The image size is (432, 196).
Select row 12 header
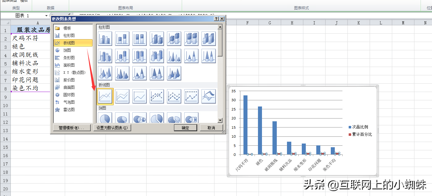[x=5, y=122]
